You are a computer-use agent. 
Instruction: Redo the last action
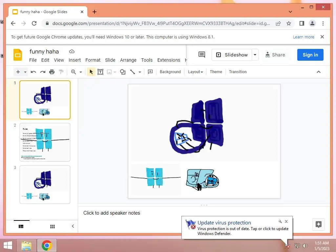(x=43, y=72)
